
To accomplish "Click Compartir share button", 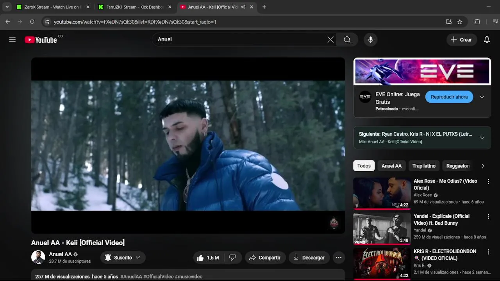I will (x=265, y=258).
